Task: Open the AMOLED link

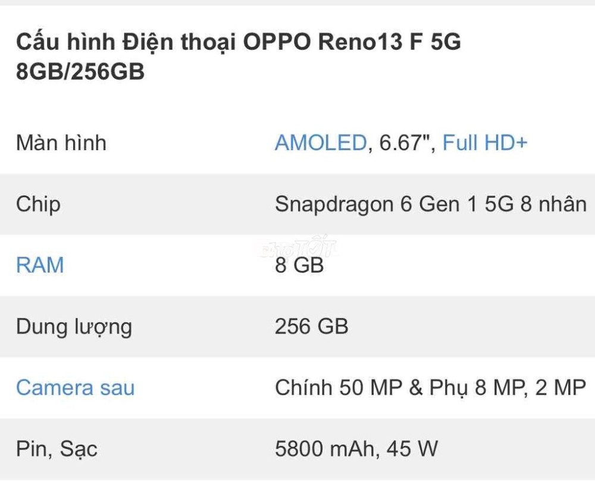Action: (321, 143)
